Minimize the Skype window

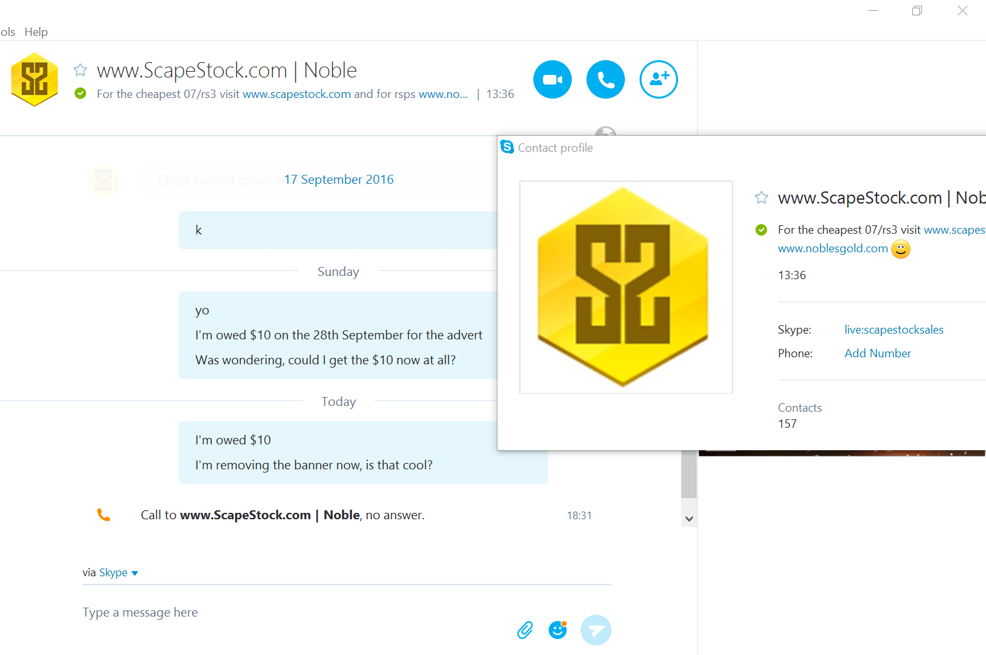tap(873, 11)
